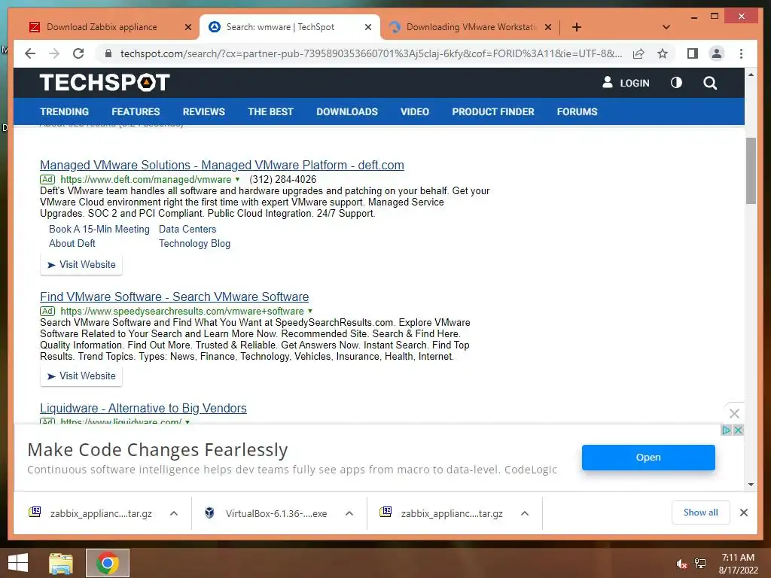This screenshot has height=578, width=771.
Task: Open the FORUMS menu
Action: 577,111
